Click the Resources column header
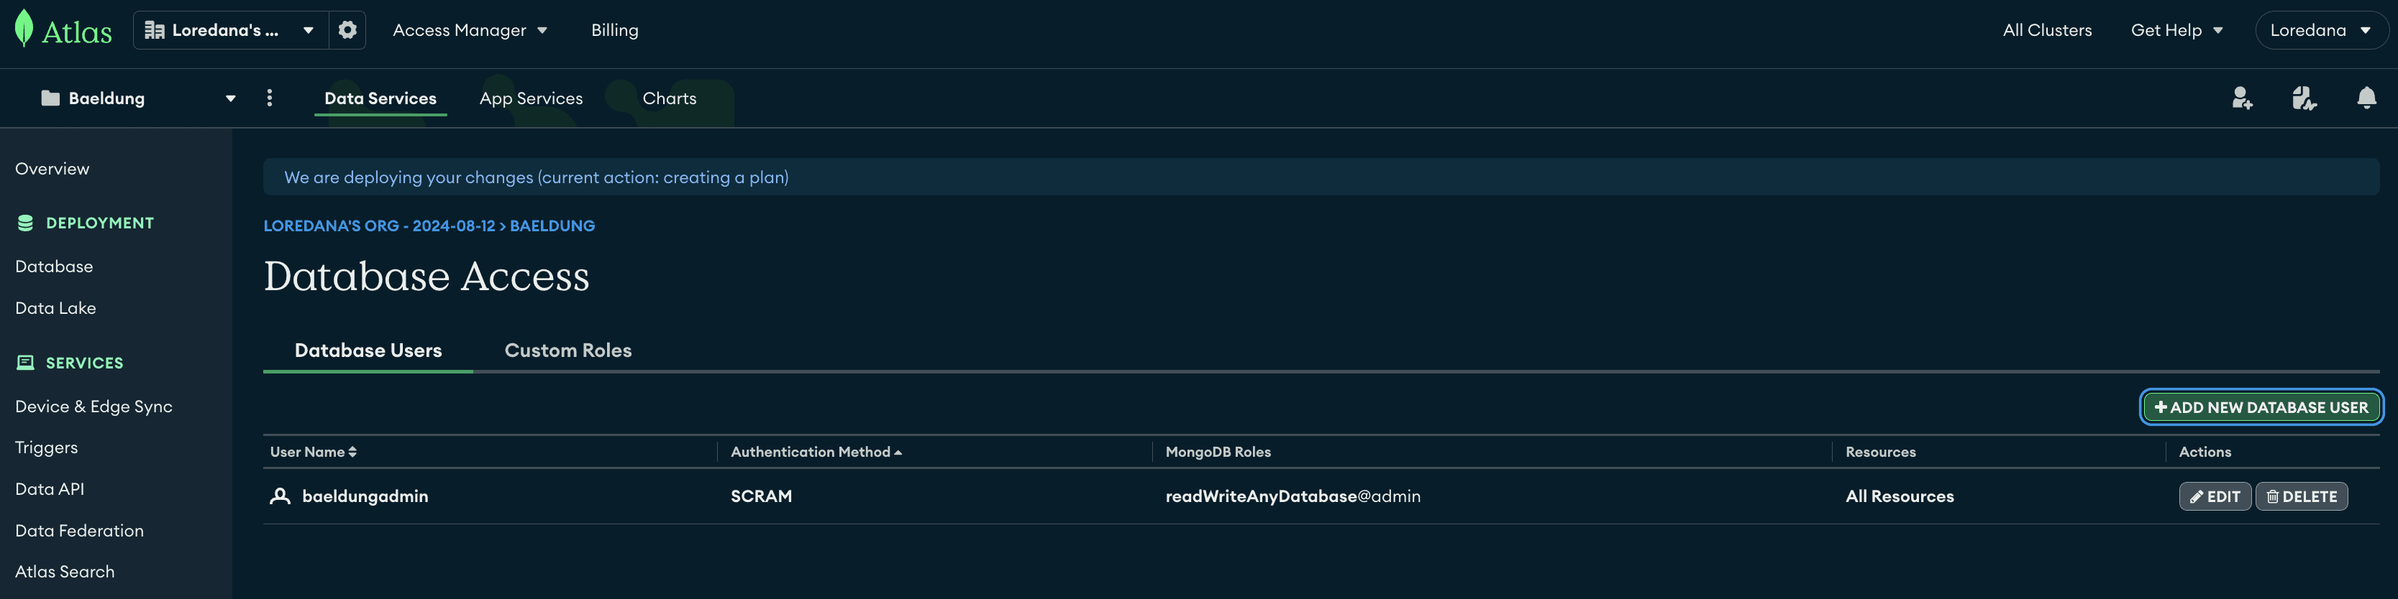Image resolution: width=2398 pixels, height=599 pixels. coord(1880,452)
